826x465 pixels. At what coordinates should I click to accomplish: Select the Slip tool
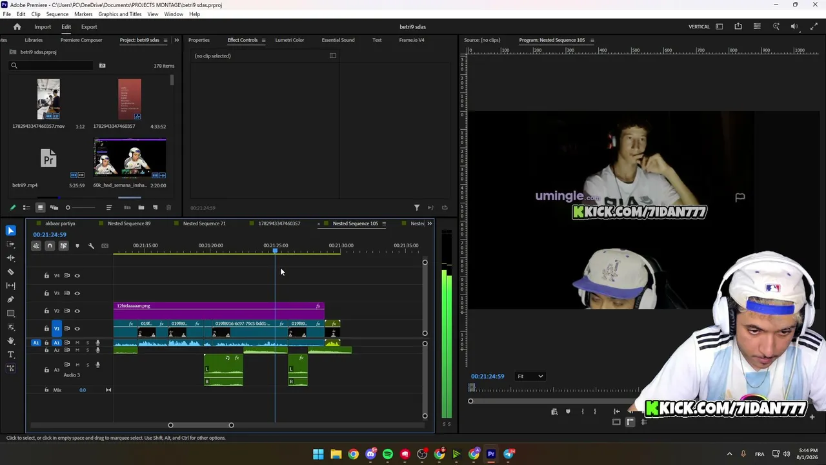tap(11, 285)
